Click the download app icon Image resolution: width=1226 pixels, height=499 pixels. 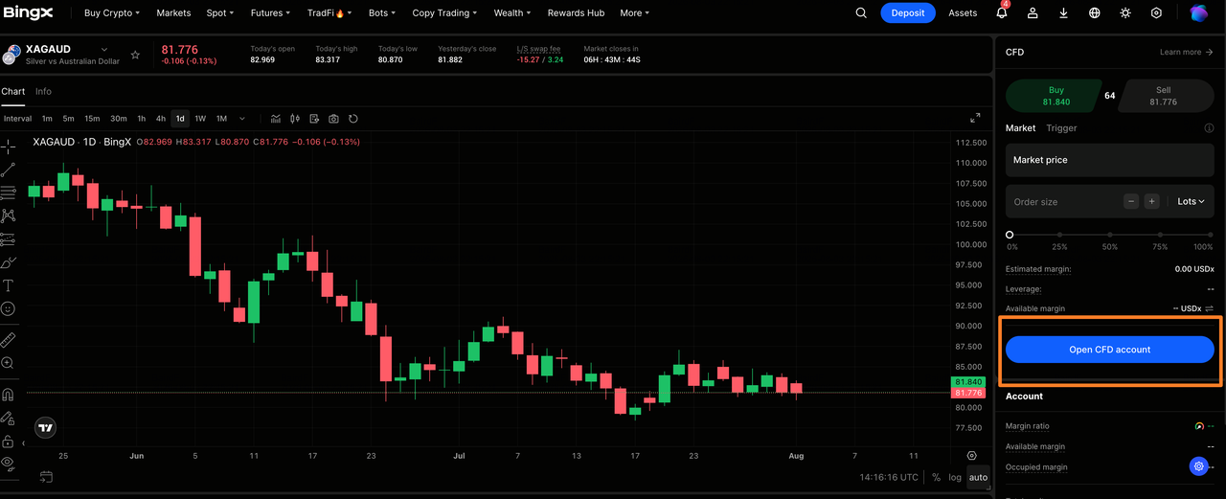click(x=1064, y=13)
